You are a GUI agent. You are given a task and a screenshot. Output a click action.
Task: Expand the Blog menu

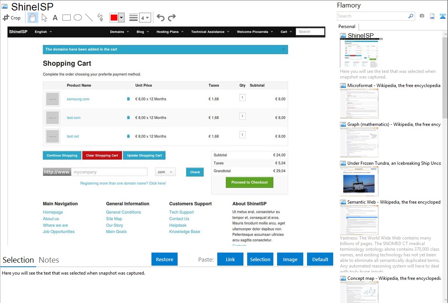(x=143, y=32)
